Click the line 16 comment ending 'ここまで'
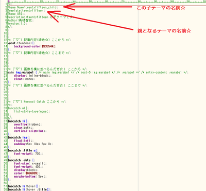206x191 pixels. [x=38, y=53]
